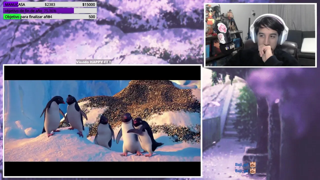This screenshot has width=320, height=180.
Task: Click the laughing emote in second chat line
Action: [253, 171]
